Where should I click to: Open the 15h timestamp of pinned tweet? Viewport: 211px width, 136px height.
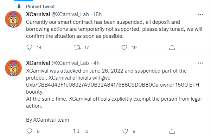click(97, 14)
